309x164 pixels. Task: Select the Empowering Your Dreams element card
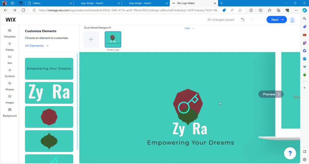pyautogui.click(x=49, y=69)
